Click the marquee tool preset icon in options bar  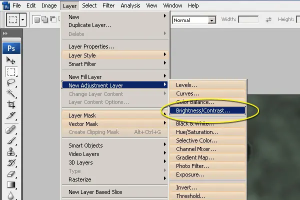point(13,19)
